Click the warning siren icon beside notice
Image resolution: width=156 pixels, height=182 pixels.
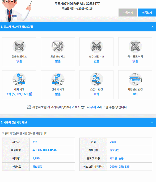coord(29,107)
